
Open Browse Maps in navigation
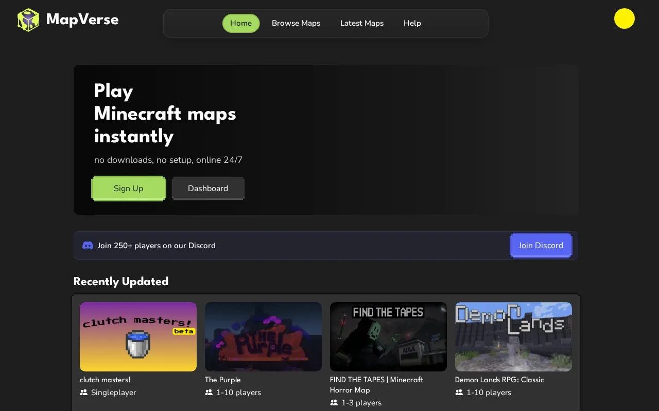click(x=296, y=23)
